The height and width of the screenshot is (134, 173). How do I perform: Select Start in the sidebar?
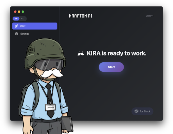(35, 26)
